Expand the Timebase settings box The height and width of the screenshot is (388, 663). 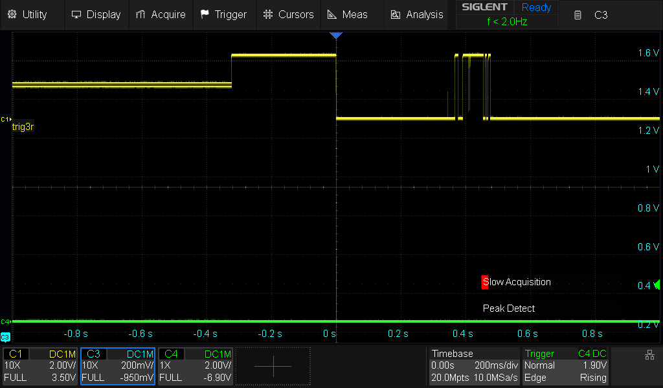(x=475, y=366)
